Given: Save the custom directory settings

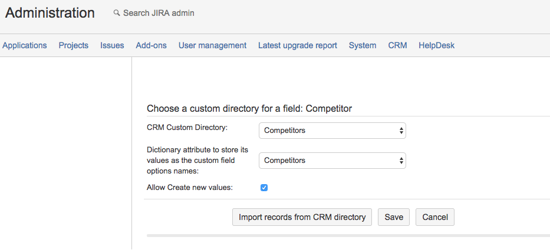Looking at the screenshot, I should 394,217.
